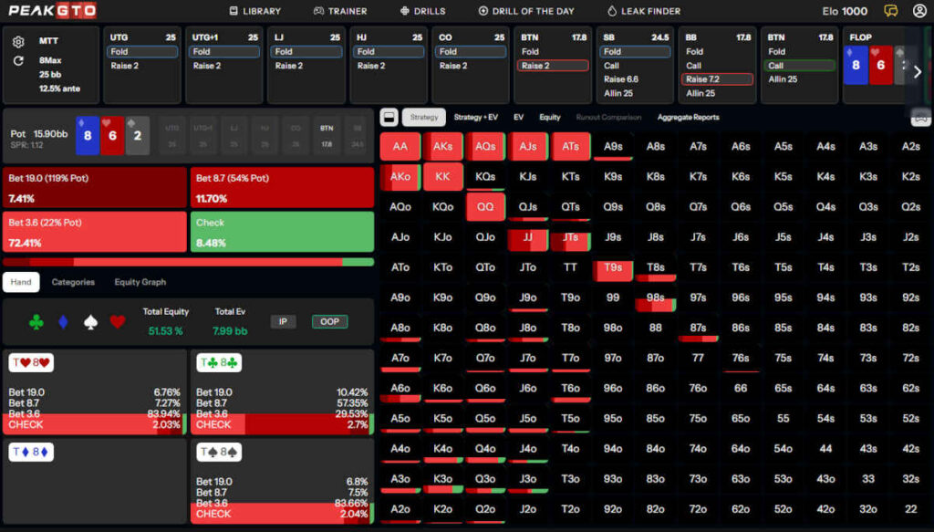Expand action panels with the right chevron
Screen dimensions: 934x532
click(918, 72)
